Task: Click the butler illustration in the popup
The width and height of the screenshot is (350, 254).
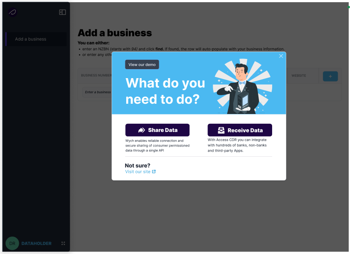Action: pyautogui.click(x=243, y=87)
